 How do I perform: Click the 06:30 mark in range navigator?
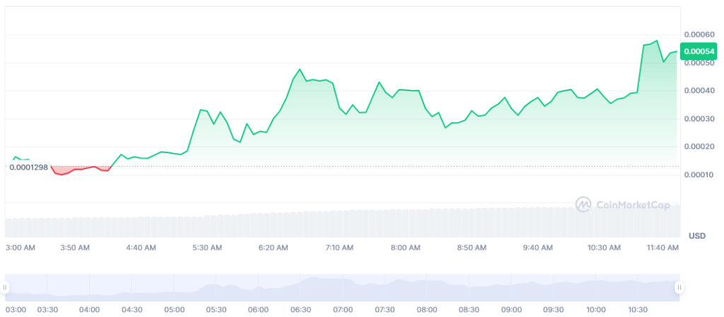click(300, 309)
